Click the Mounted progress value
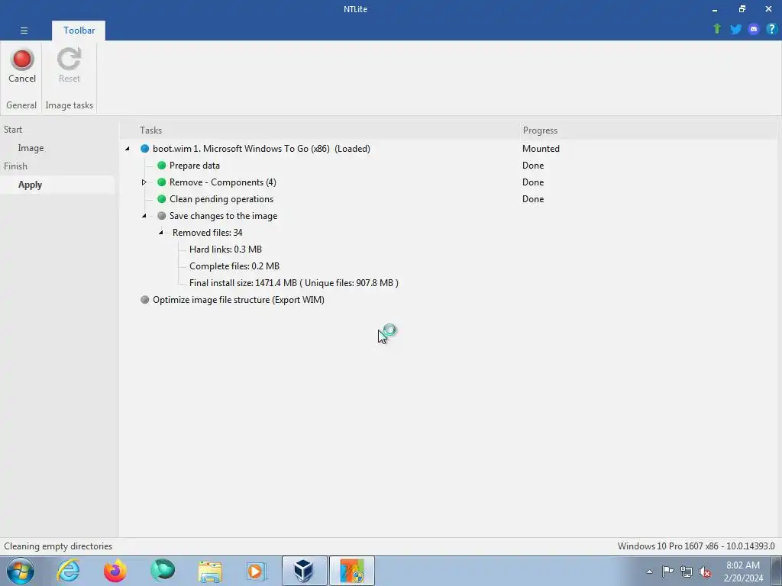 [541, 149]
